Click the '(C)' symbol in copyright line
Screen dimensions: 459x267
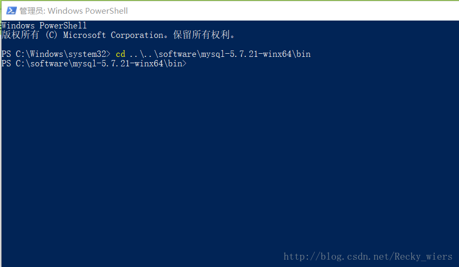pos(52,35)
